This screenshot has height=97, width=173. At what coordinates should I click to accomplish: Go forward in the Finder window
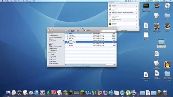pyautogui.click(x=52, y=31)
